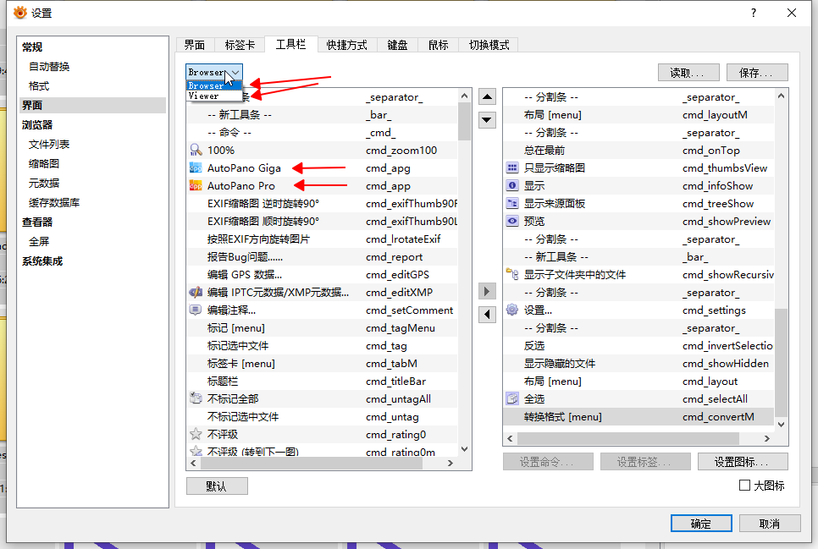Screen dimensions: 818x549
Task: Select the 显示隐藏的文件 row
Action: 639,364
